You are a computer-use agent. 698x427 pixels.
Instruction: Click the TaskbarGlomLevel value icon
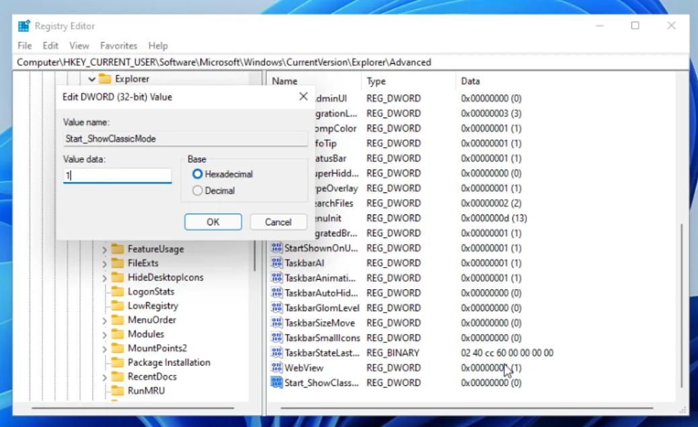point(276,308)
